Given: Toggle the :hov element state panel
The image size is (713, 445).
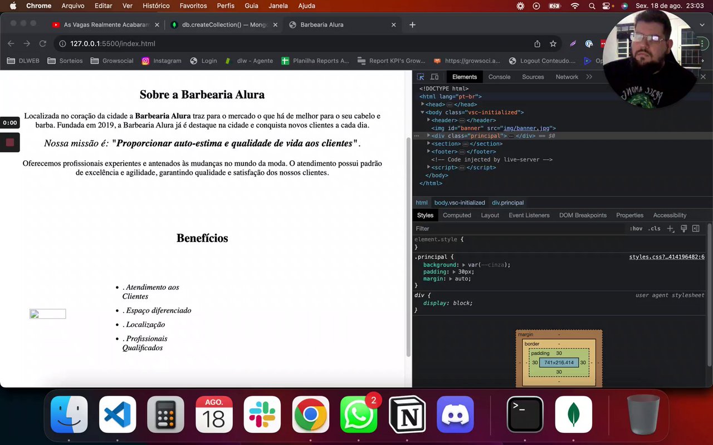Looking at the screenshot, I should 636,229.
